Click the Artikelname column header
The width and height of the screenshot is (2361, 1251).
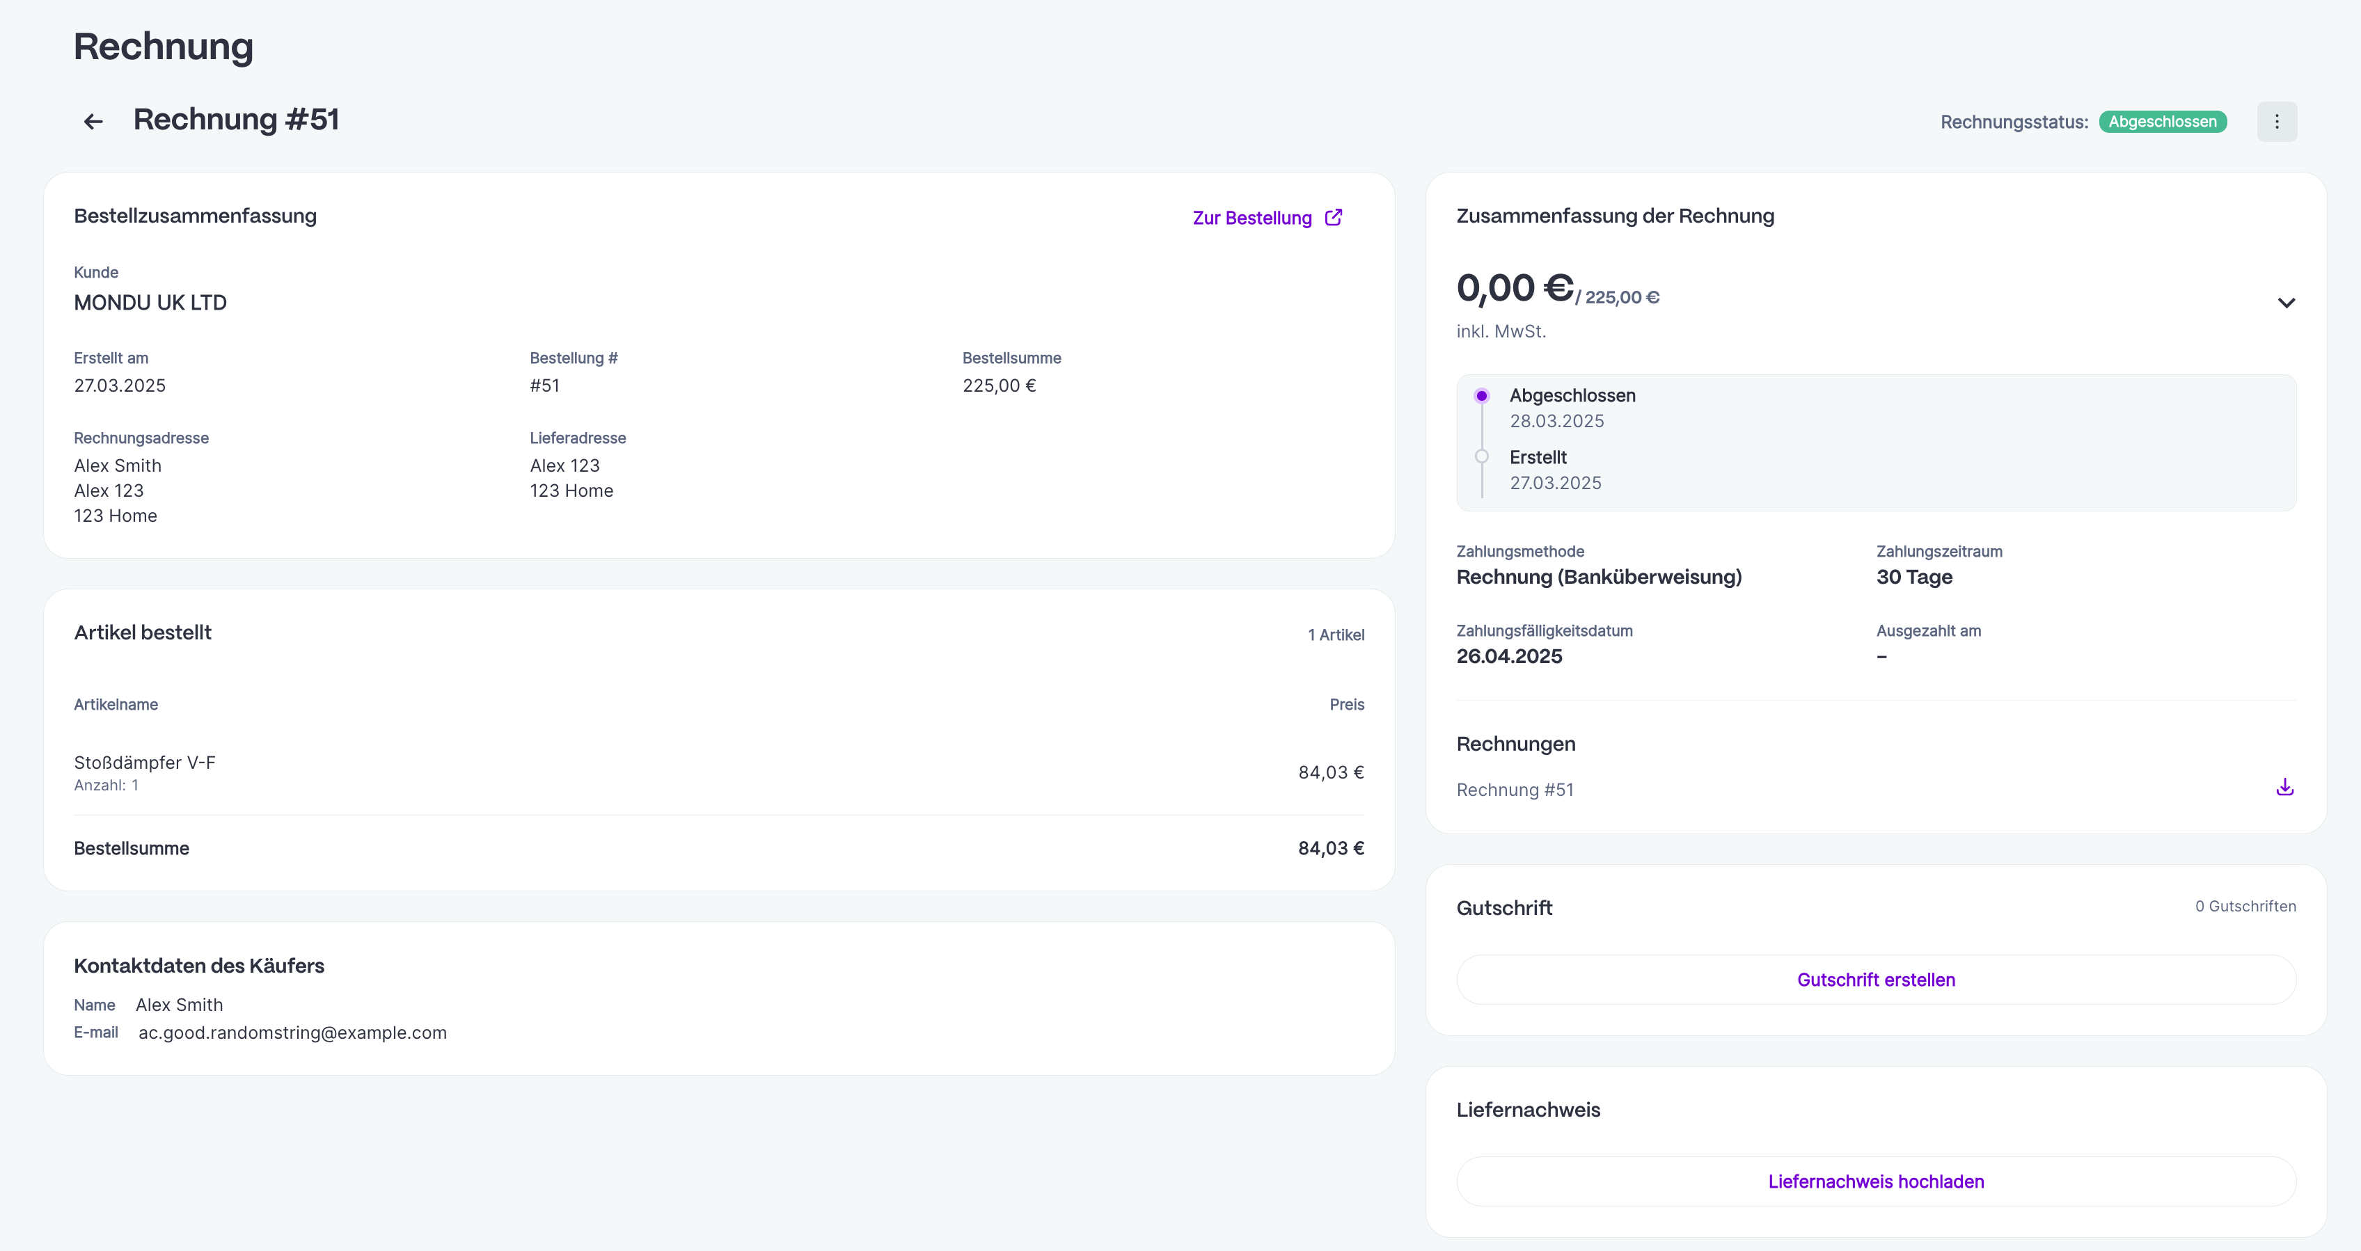(116, 704)
